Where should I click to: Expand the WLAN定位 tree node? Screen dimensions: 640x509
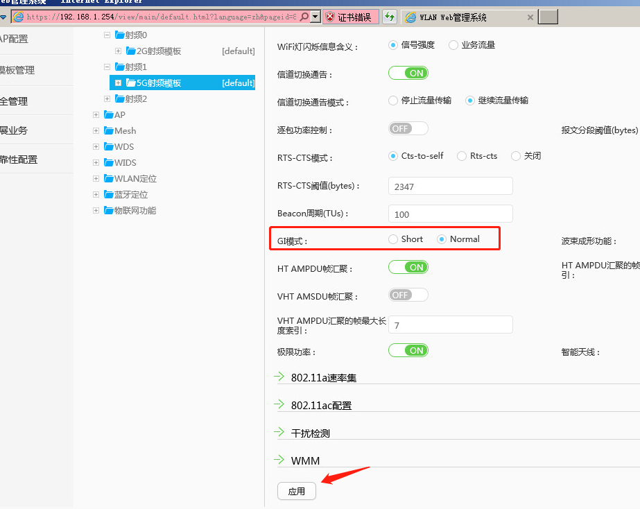96,178
